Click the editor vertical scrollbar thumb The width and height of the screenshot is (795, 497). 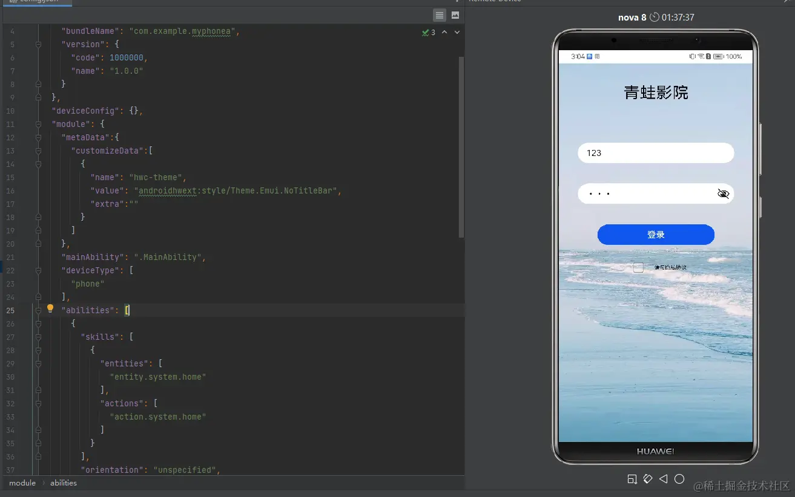[461, 147]
